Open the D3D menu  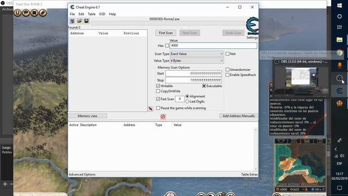pos(102,14)
